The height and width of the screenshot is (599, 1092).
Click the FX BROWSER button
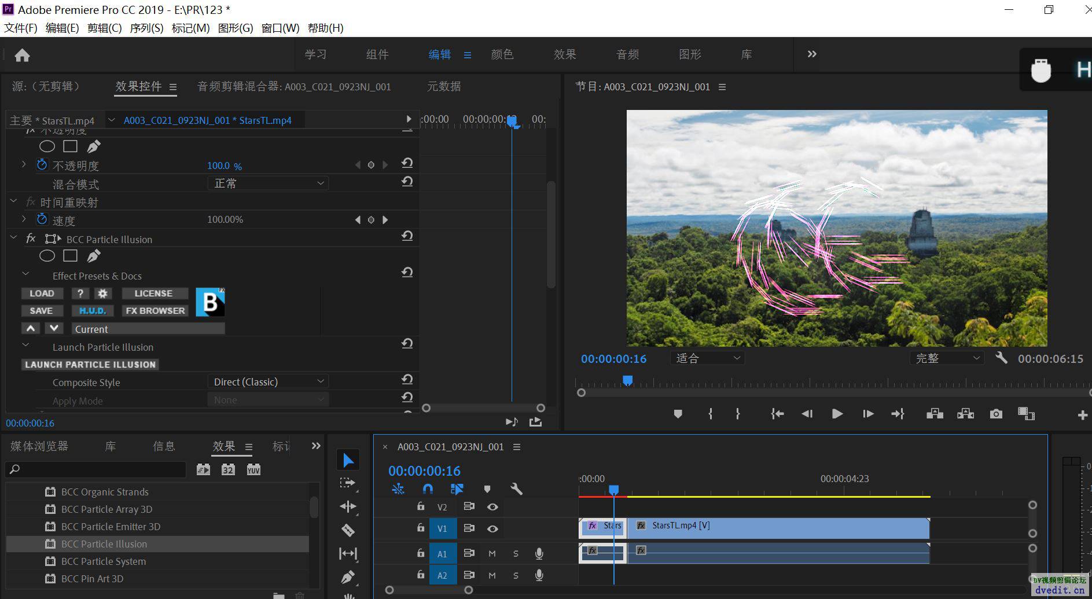tap(155, 311)
